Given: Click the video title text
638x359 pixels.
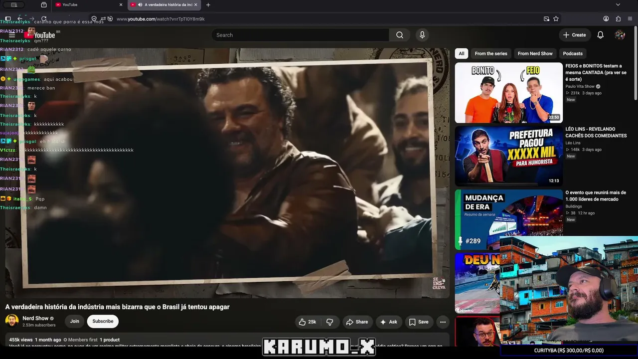Looking at the screenshot, I should [x=118, y=307].
